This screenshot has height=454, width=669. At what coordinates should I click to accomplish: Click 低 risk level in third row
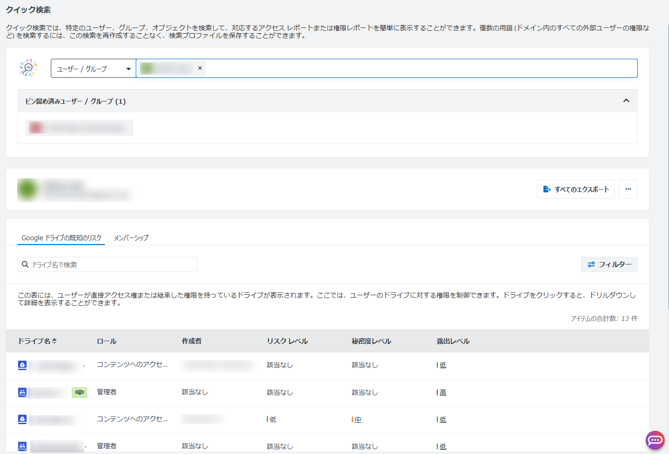point(273,419)
